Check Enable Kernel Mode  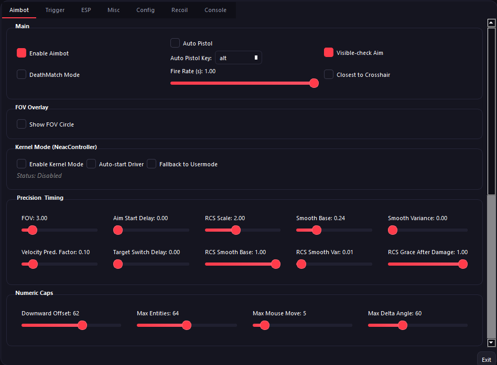click(21, 164)
